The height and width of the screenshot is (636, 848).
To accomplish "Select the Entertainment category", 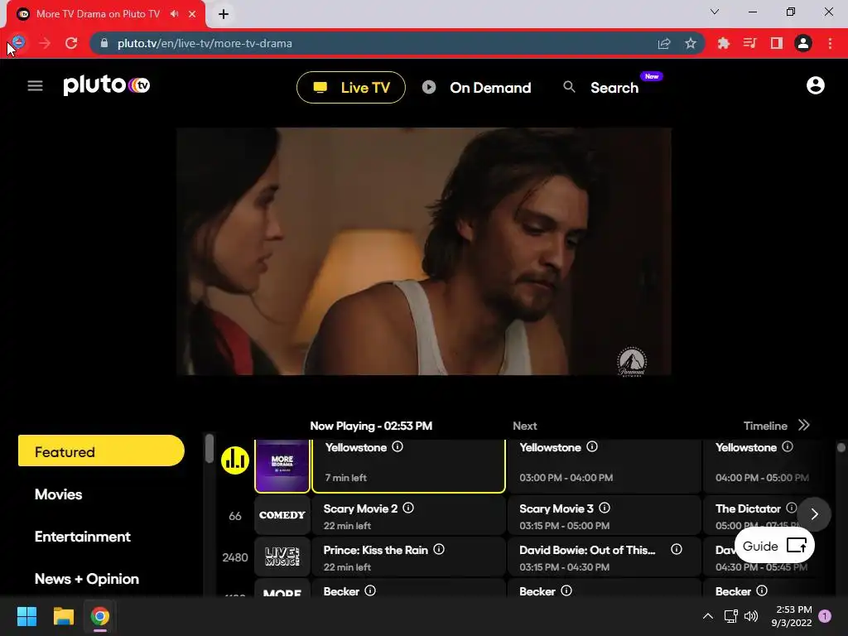I will [83, 537].
